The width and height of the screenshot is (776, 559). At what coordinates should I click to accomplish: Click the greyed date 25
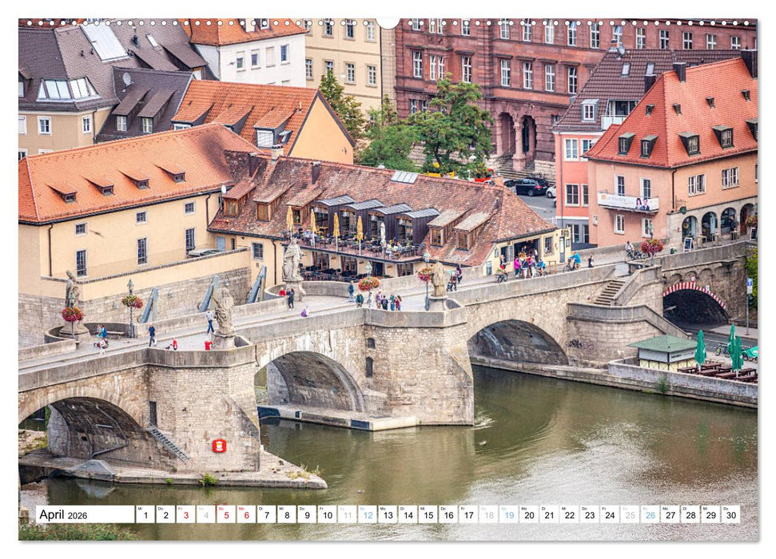tap(630, 517)
